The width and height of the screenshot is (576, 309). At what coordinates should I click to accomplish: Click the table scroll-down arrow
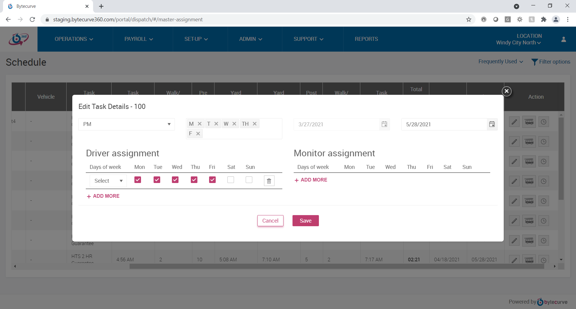click(x=561, y=259)
